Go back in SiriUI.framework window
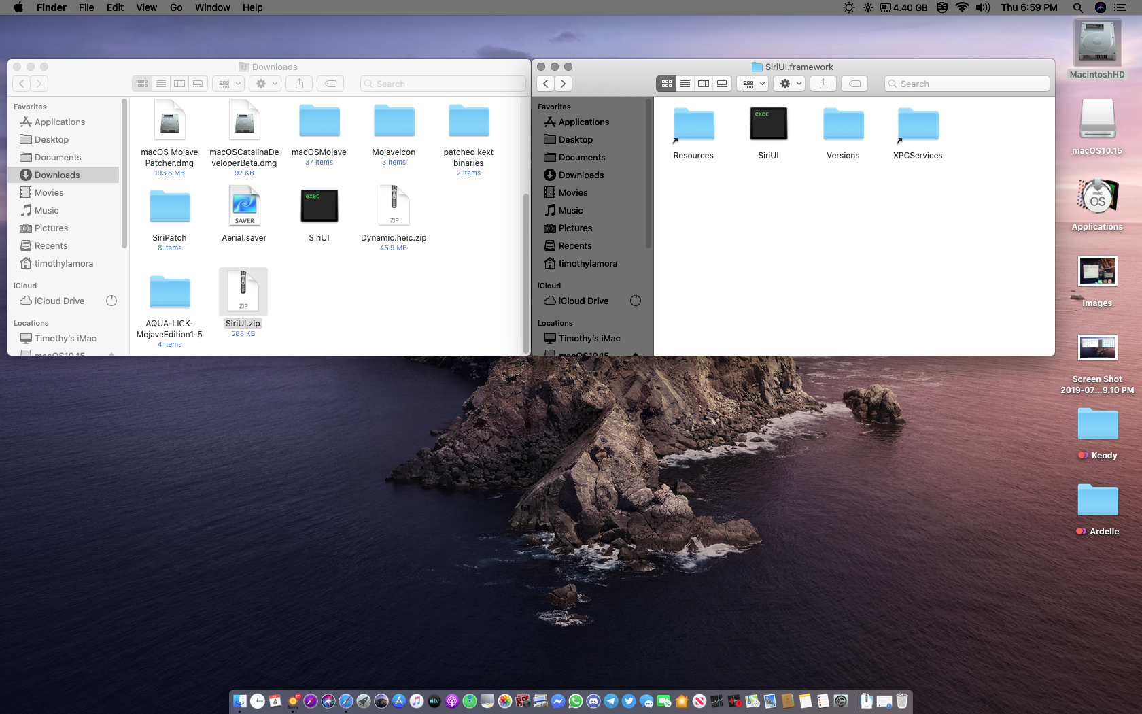 (x=545, y=84)
